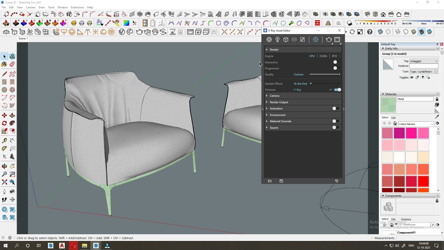Click Create Material icon in Materials
Image resolution: width=444 pixels, height=250 pixels.
tap(437, 105)
